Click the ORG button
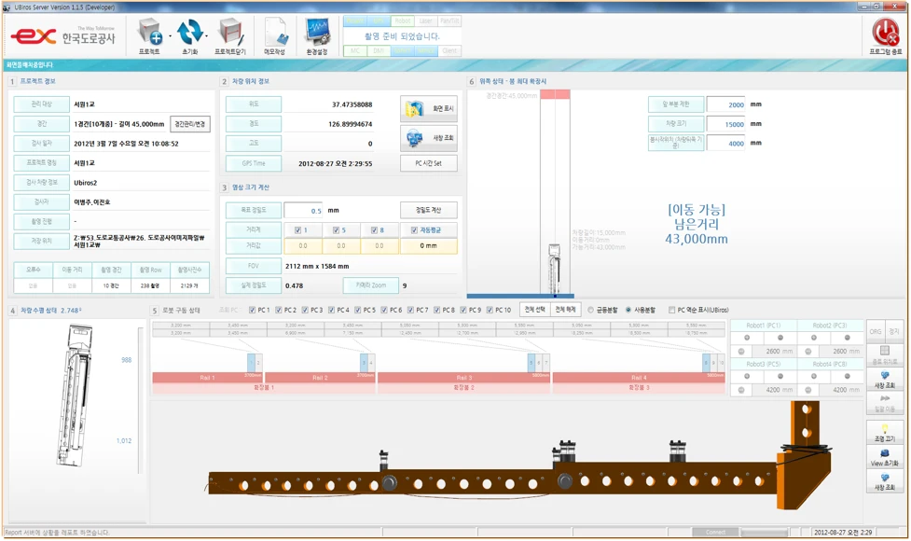911x541 pixels. coord(876,331)
